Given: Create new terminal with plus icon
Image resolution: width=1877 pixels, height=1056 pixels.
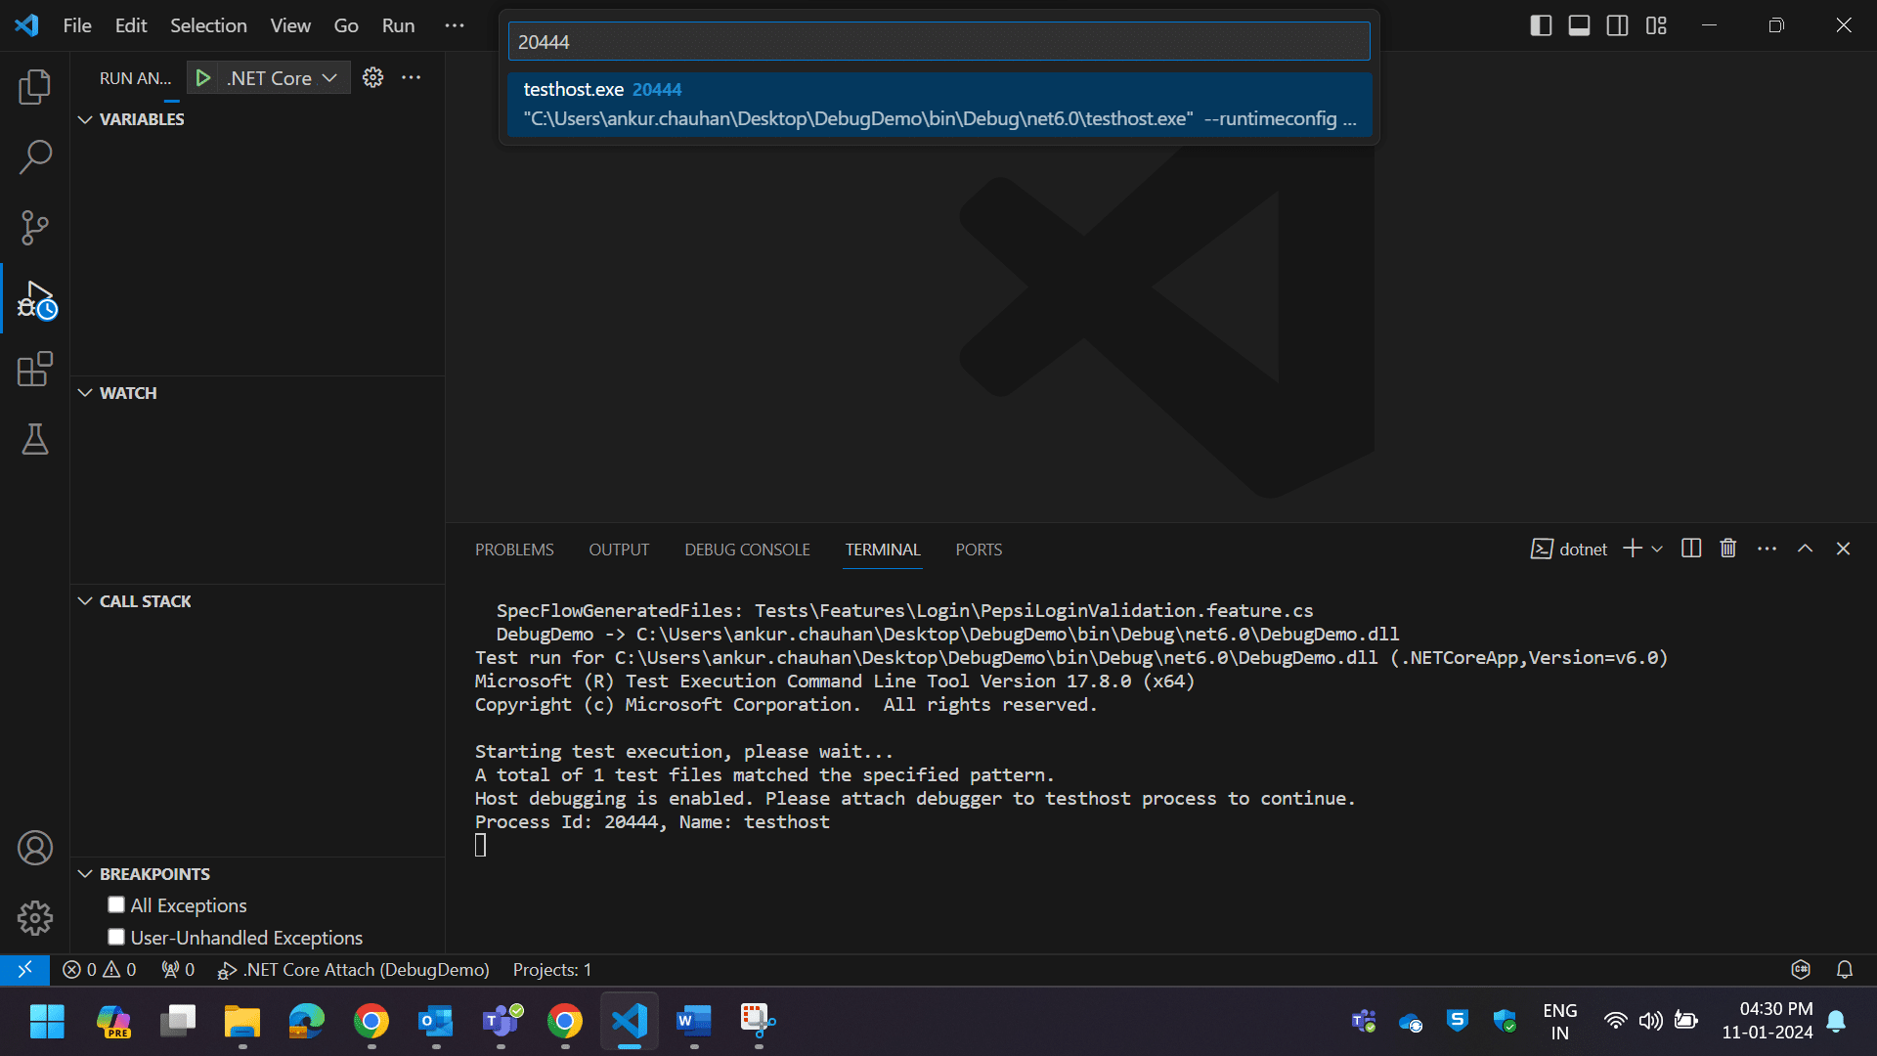Looking at the screenshot, I should coord(1633,549).
